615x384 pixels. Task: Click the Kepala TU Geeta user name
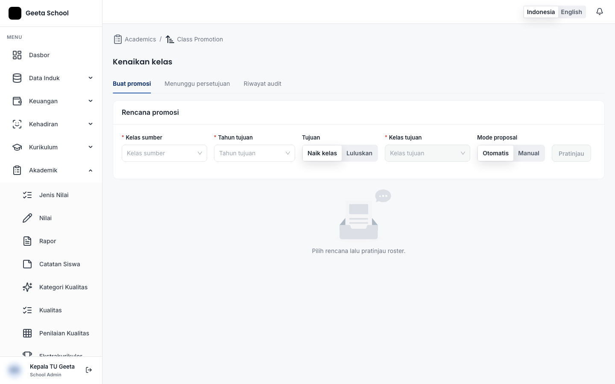(52, 367)
